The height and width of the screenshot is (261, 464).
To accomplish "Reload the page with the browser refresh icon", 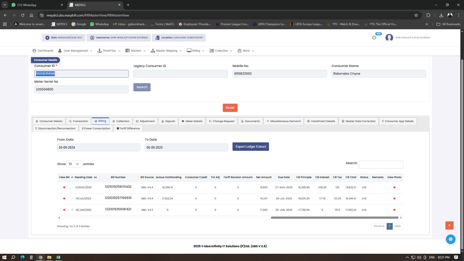I will 23,15.
